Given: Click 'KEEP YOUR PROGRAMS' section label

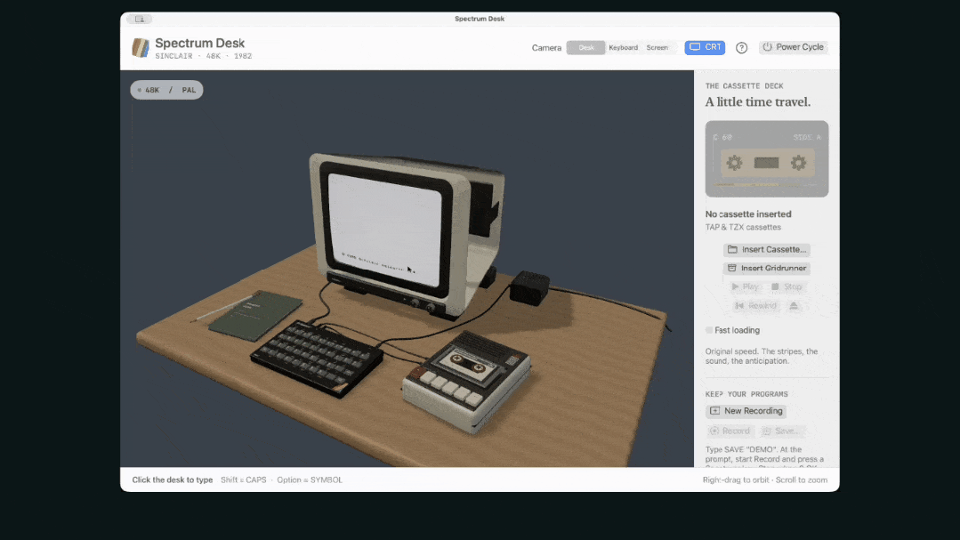Looking at the screenshot, I should point(746,394).
